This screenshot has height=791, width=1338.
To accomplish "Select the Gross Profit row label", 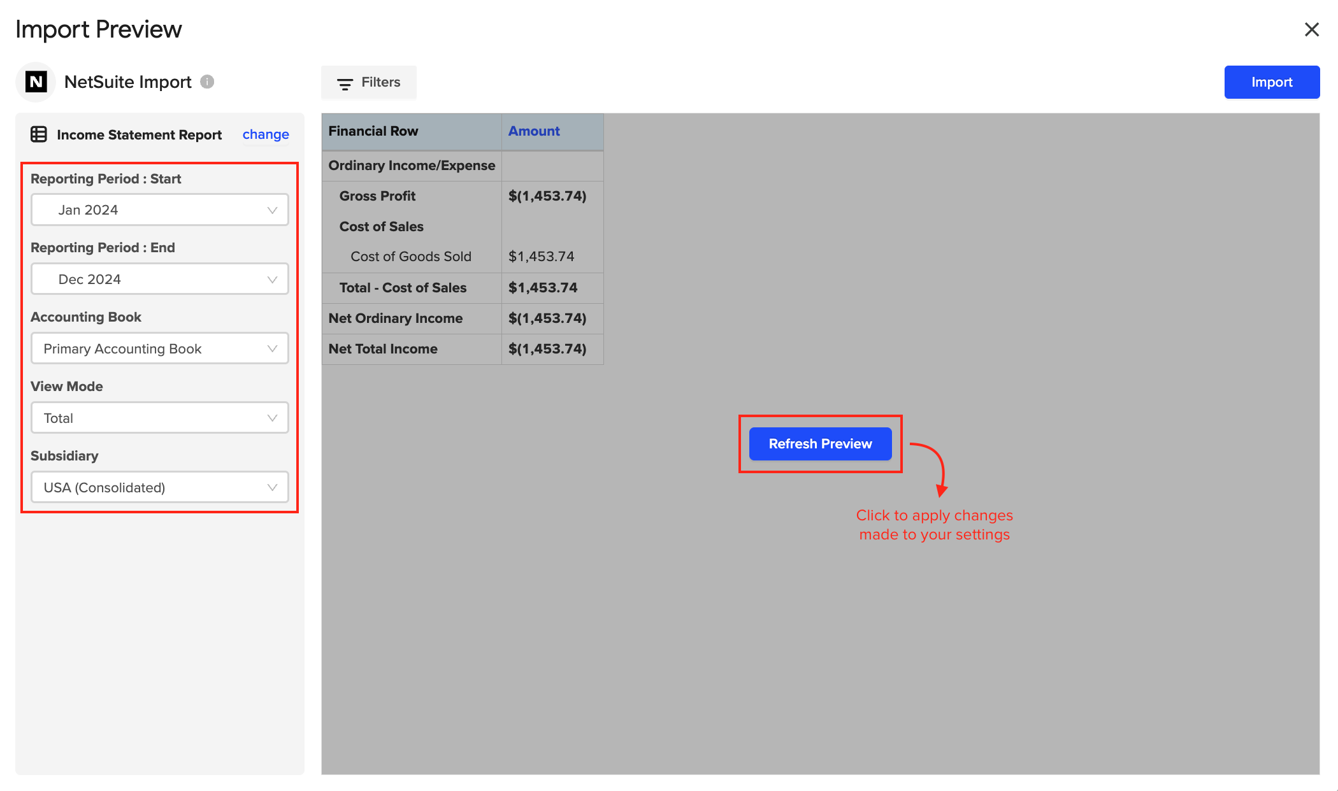I will pos(377,196).
